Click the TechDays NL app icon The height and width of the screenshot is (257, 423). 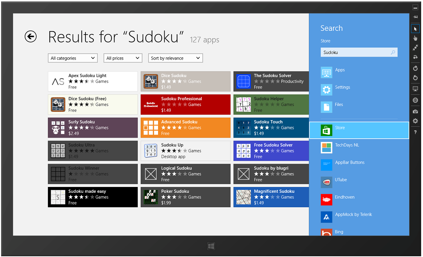coord(326,147)
